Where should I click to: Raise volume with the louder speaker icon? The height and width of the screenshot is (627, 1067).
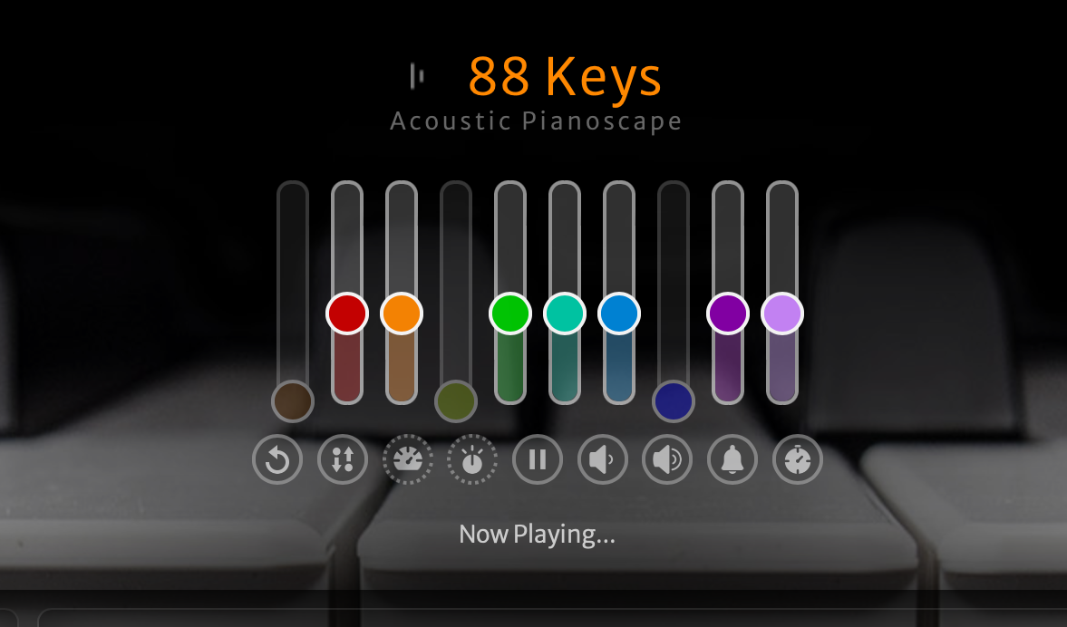coord(667,459)
